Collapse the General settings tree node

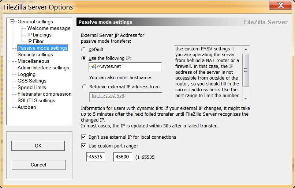(12, 22)
